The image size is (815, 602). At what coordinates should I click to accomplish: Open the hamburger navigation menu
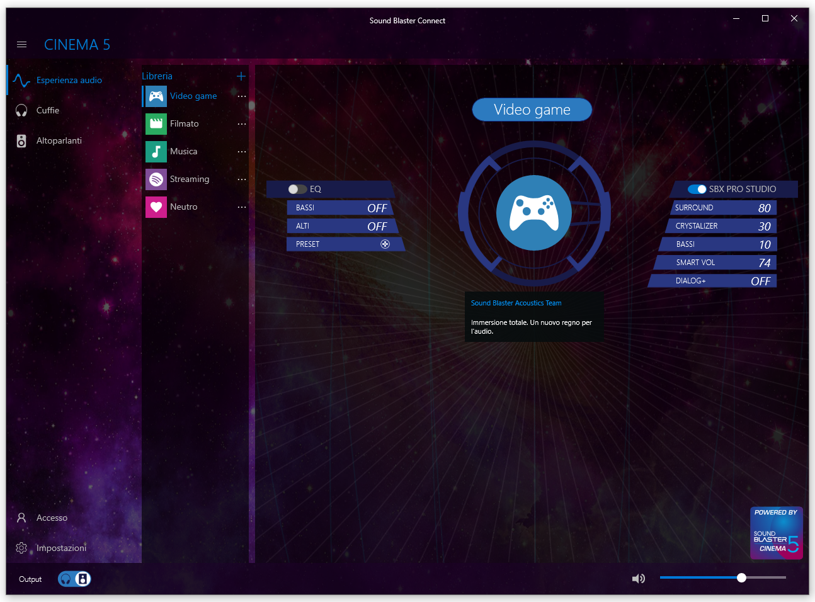(21, 45)
